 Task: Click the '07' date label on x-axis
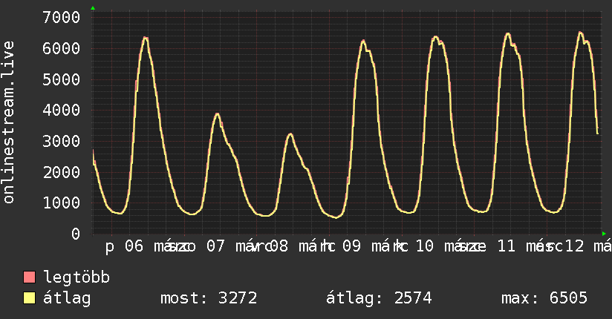pos(216,246)
